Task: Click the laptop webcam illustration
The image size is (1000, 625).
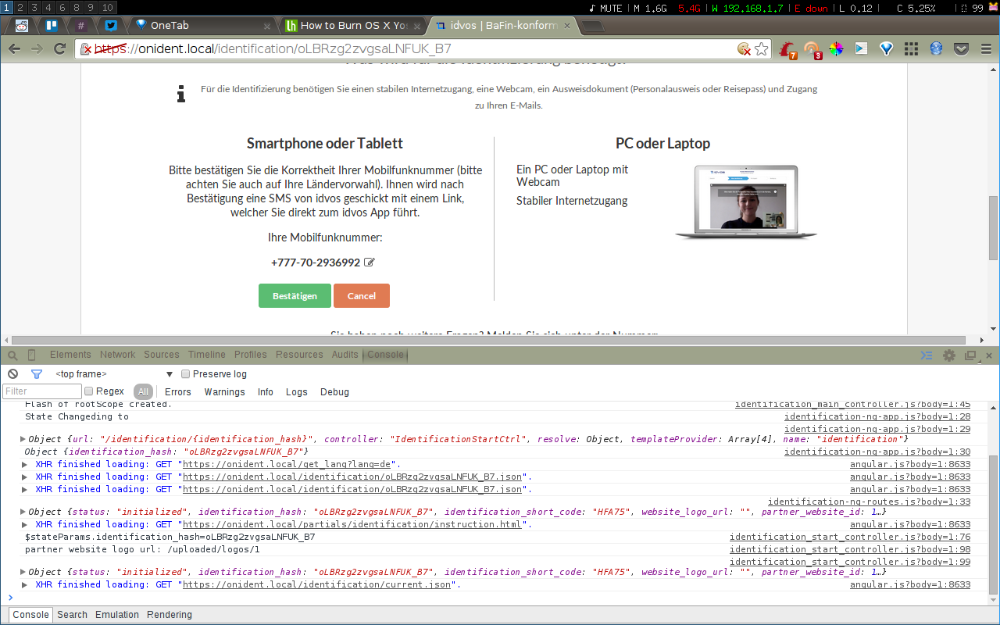Action: (746, 202)
